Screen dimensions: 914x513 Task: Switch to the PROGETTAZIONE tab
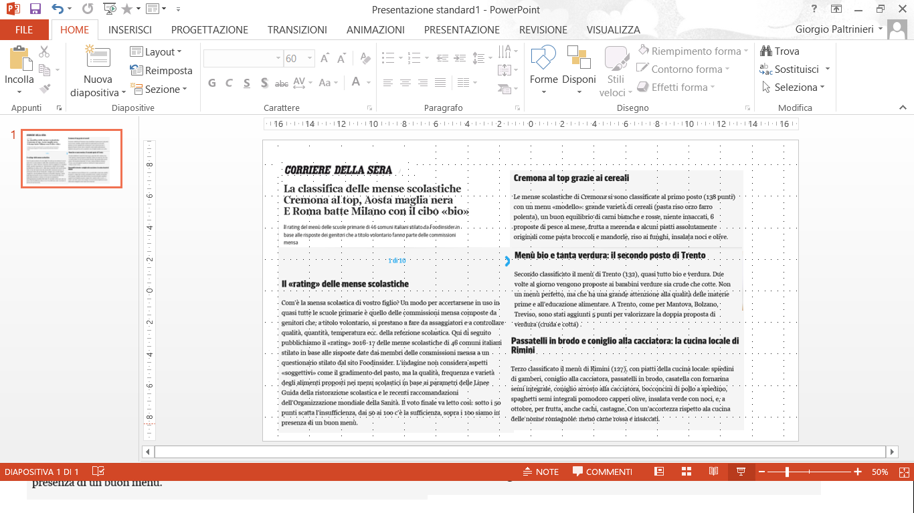209,29
